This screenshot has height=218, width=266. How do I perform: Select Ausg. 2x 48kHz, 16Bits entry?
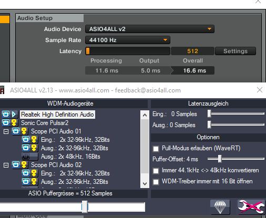[70, 157]
